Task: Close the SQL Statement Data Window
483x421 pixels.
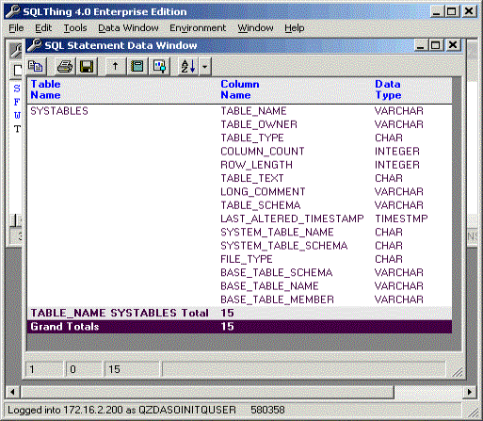Action: 453,45
